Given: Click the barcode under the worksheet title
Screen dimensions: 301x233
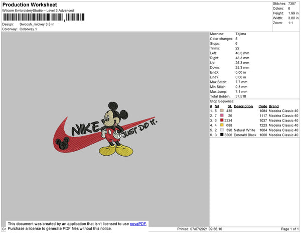Looking at the screenshot, I should click(x=44, y=17).
